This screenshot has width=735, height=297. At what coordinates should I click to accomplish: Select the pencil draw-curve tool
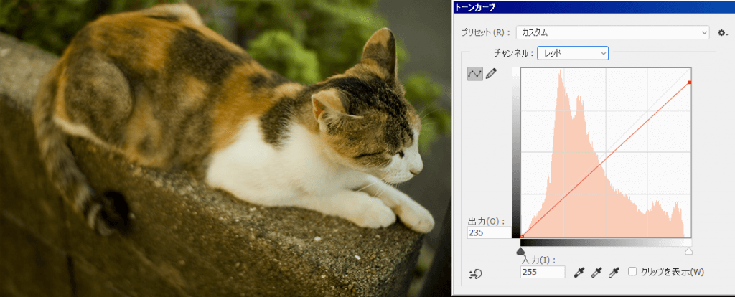[491, 74]
